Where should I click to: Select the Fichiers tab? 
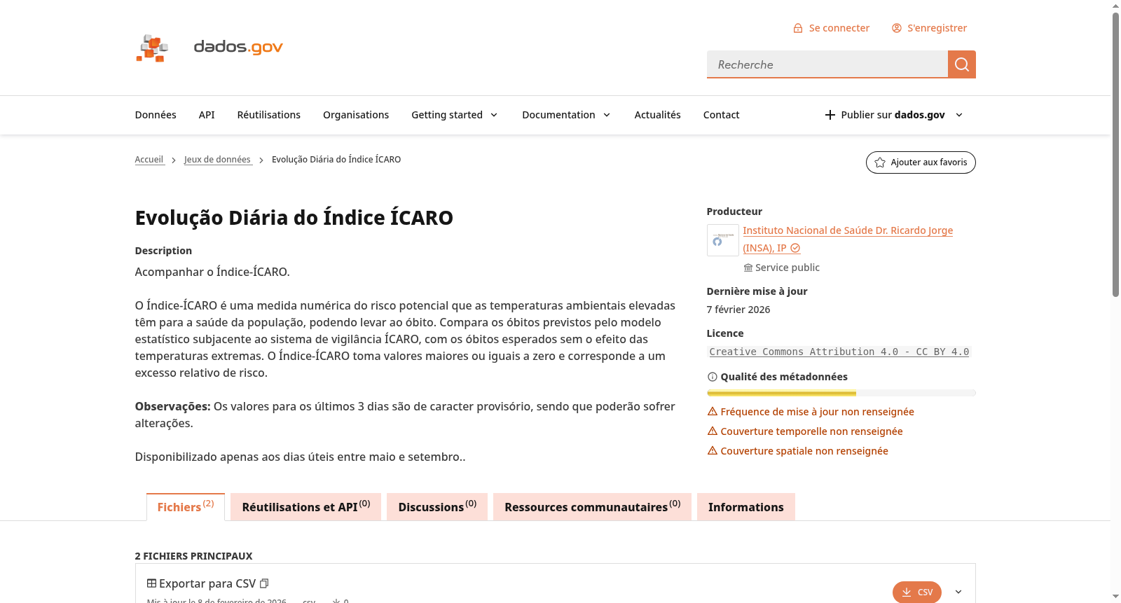click(x=186, y=507)
